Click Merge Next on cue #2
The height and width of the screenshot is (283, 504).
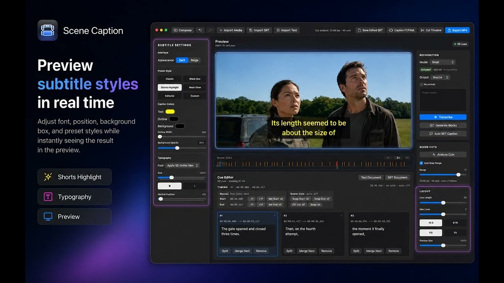(306, 251)
